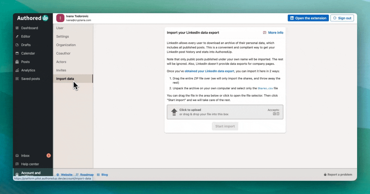Click Report a problem in footer
This screenshot has height=194, width=370.
pyautogui.click(x=338, y=175)
